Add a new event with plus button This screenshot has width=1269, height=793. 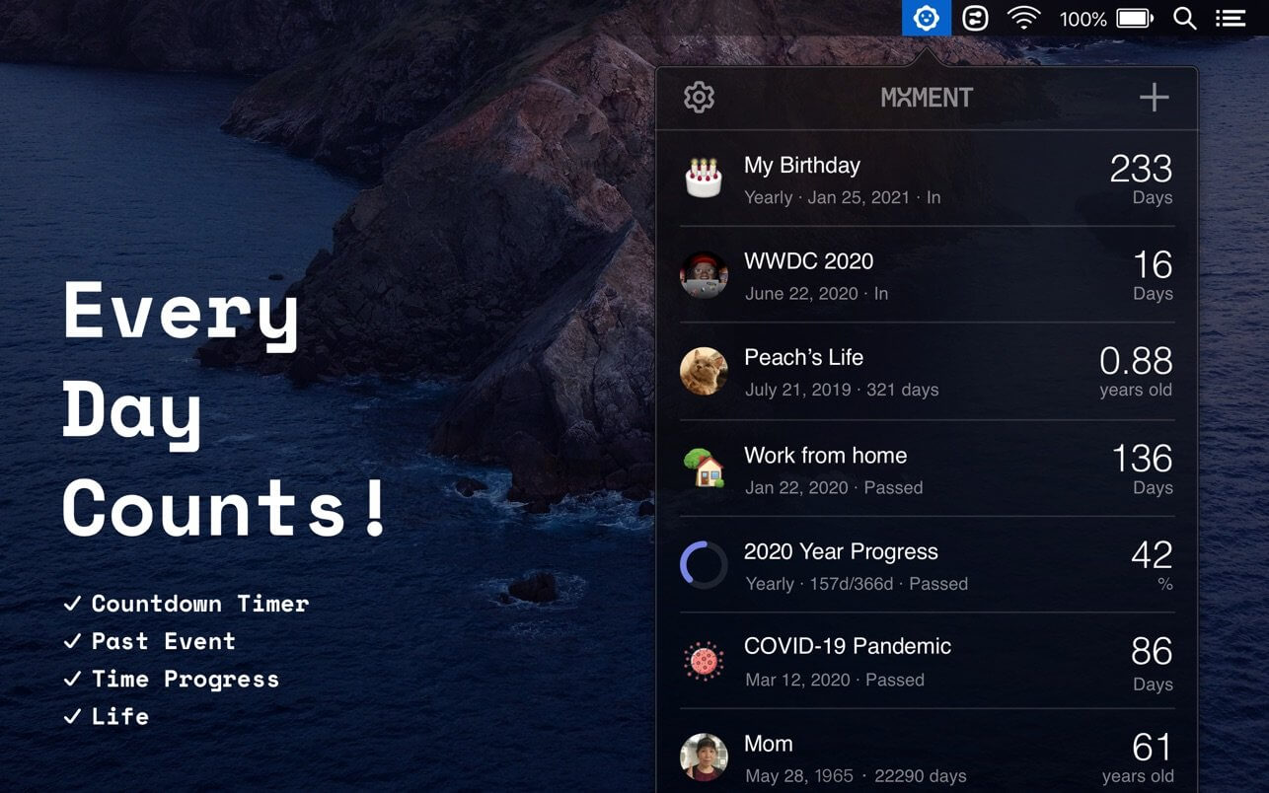pos(1154,97)
